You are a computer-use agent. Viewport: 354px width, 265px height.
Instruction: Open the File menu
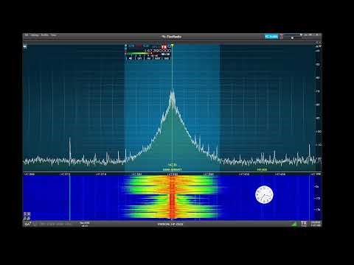(x=27, y=35)
